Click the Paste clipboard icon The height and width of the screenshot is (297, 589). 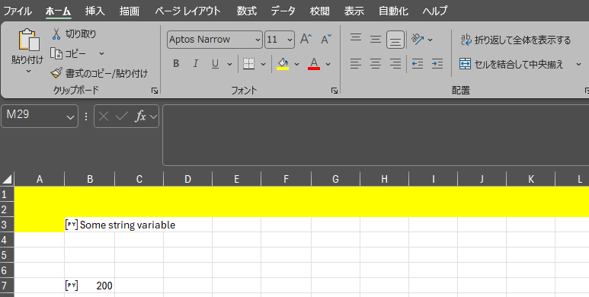tap(28, 40)
